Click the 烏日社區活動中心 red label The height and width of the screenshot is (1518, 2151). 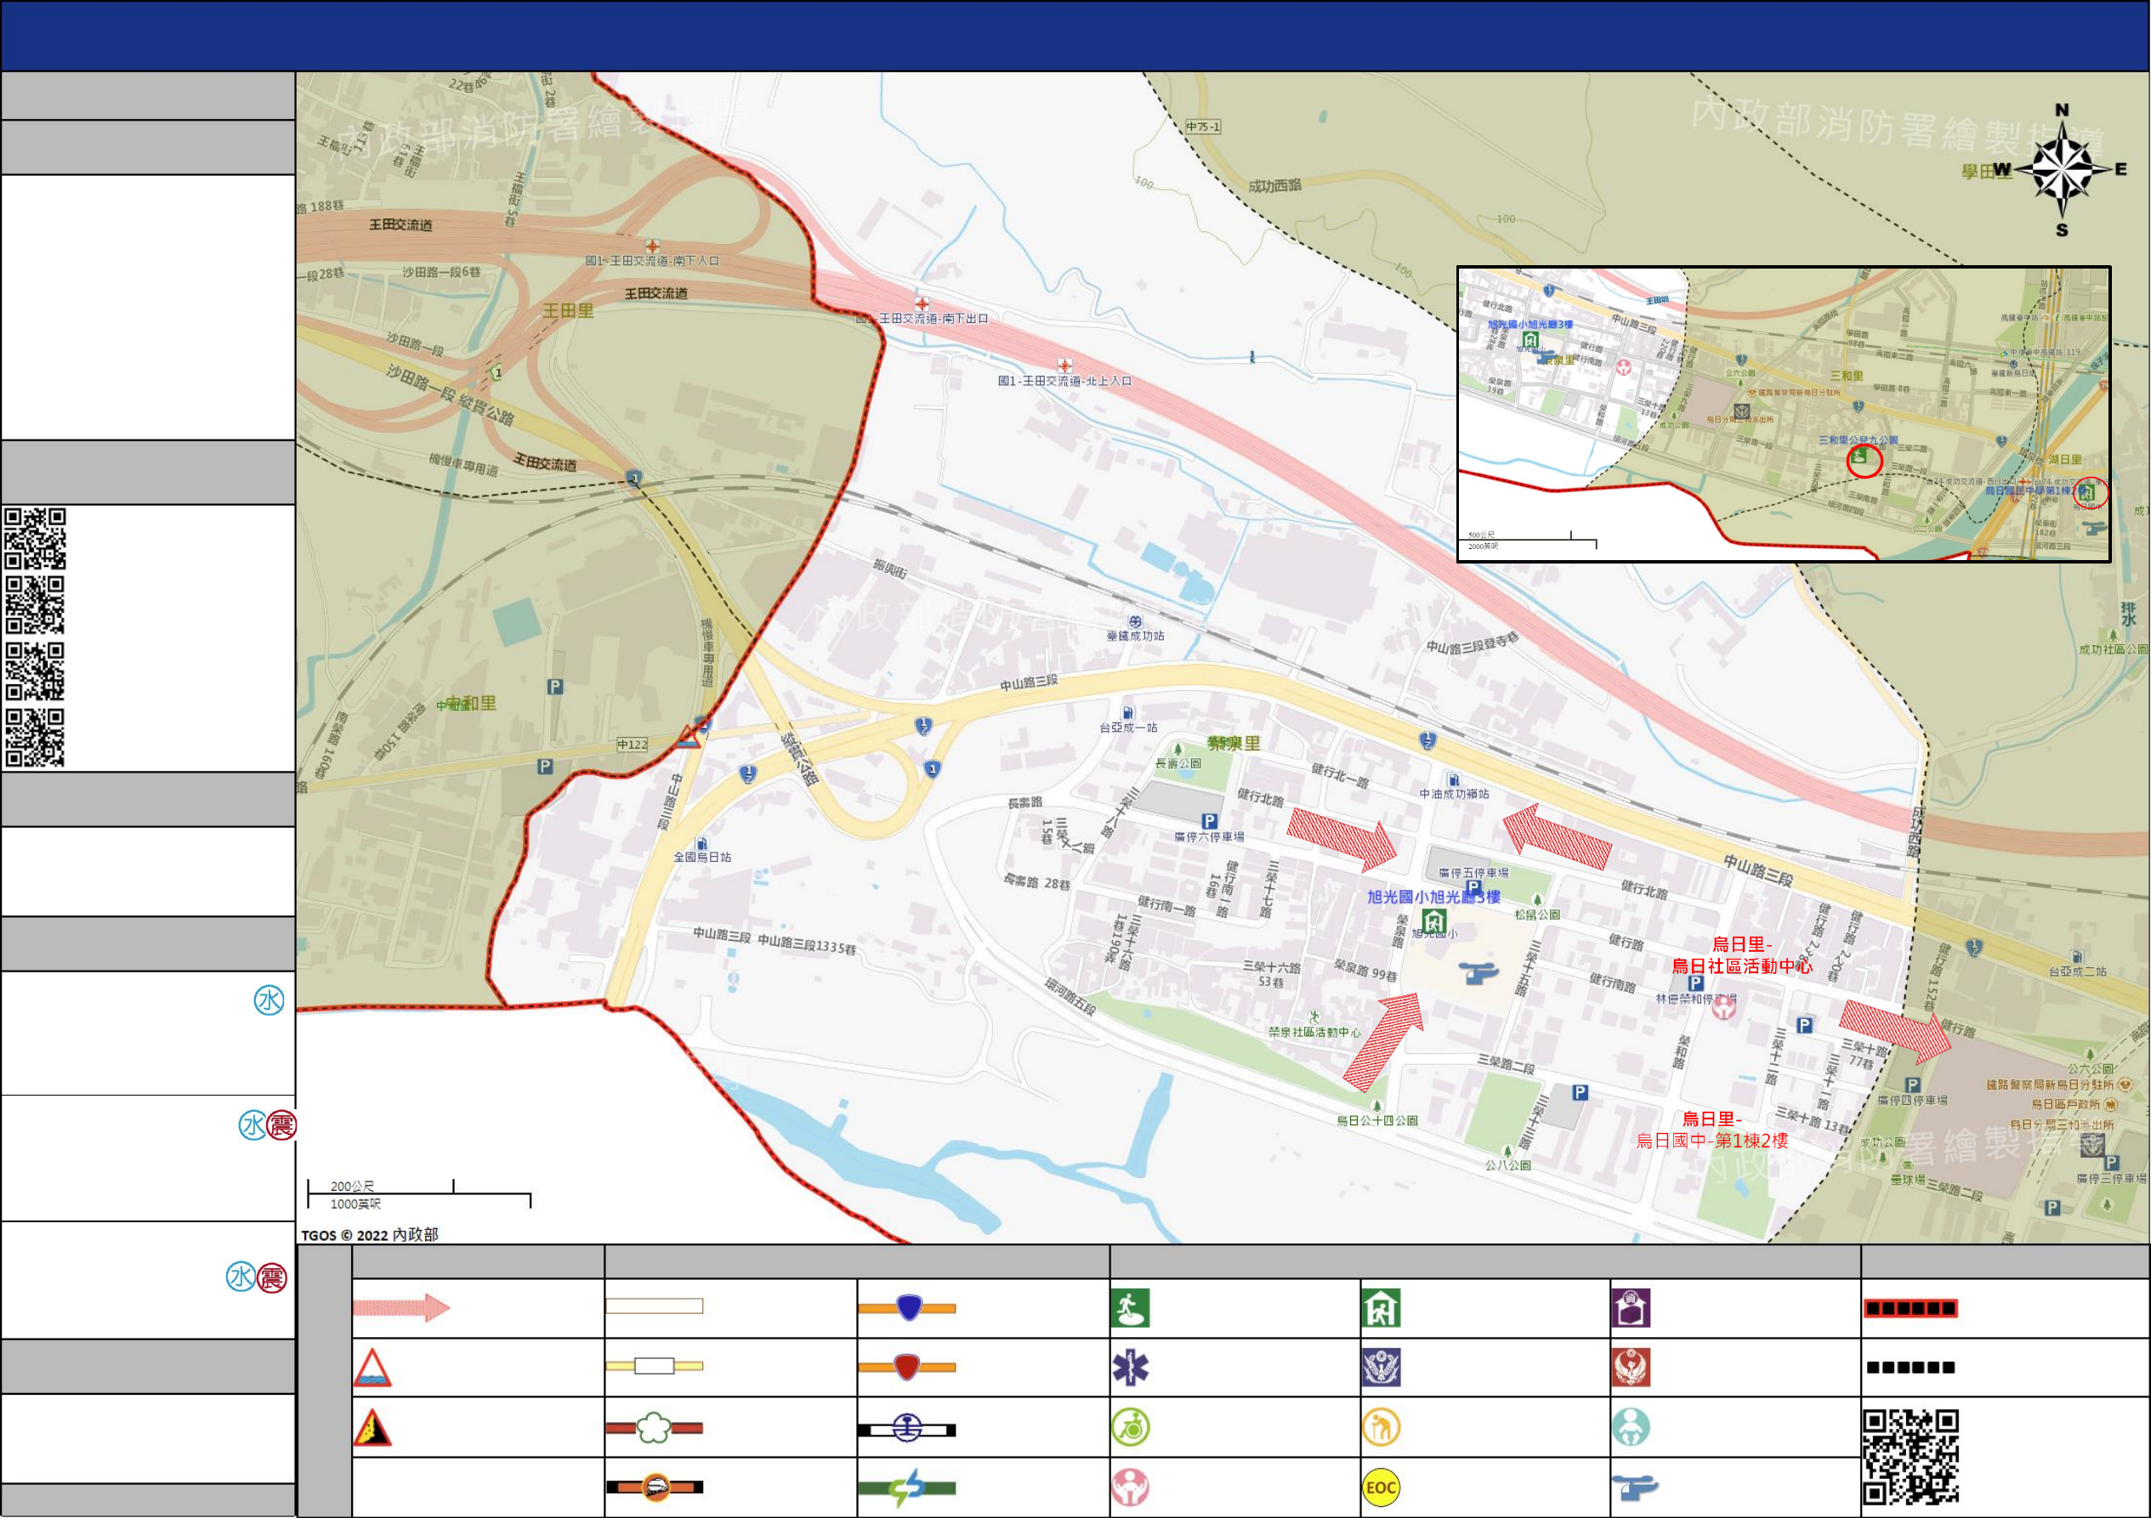(x=1741, y=965)
